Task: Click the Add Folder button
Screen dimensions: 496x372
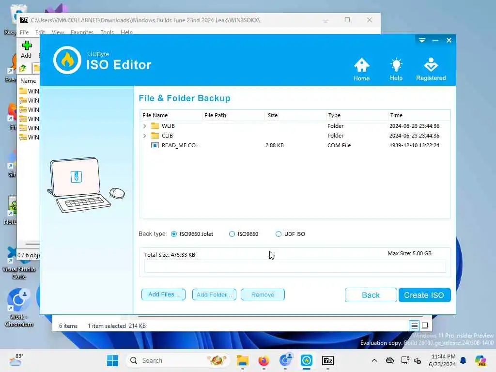Action: click(x=214, y=294)
